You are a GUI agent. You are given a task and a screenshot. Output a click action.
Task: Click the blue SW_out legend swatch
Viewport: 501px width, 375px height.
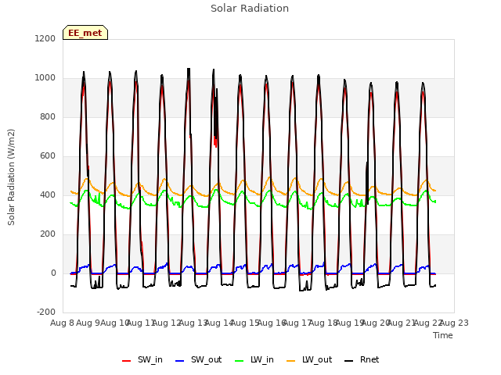[x=180, y=361]
